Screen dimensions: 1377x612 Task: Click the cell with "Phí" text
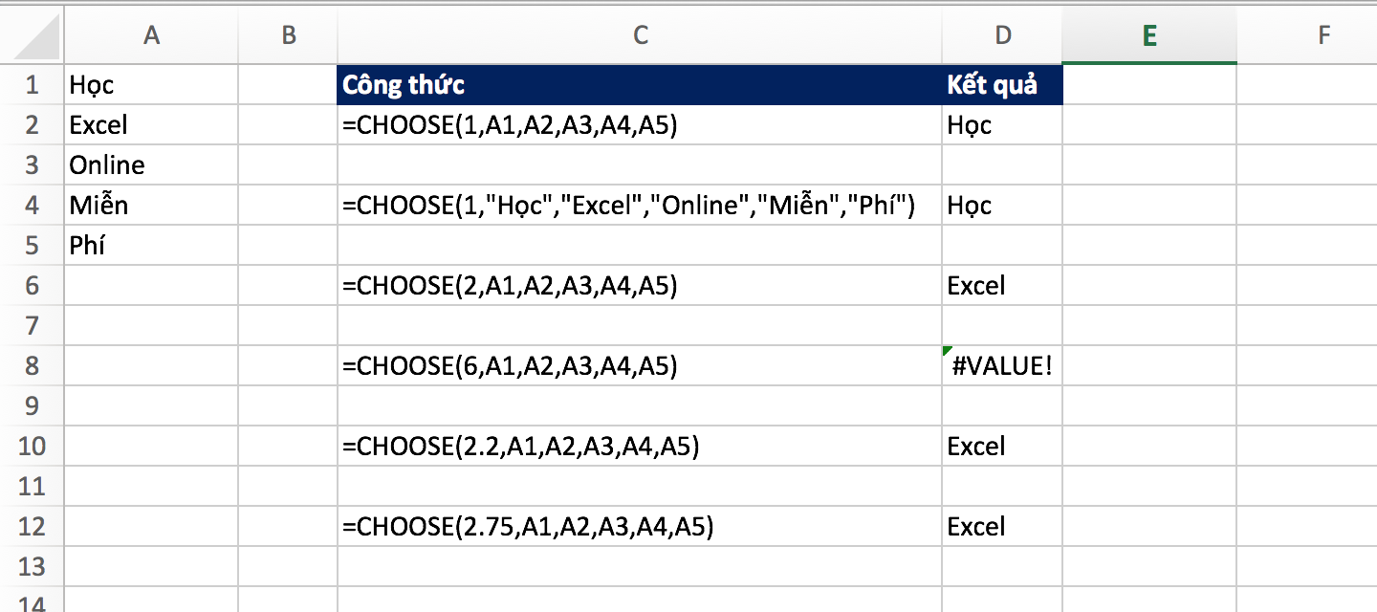[x=150, y=246]
